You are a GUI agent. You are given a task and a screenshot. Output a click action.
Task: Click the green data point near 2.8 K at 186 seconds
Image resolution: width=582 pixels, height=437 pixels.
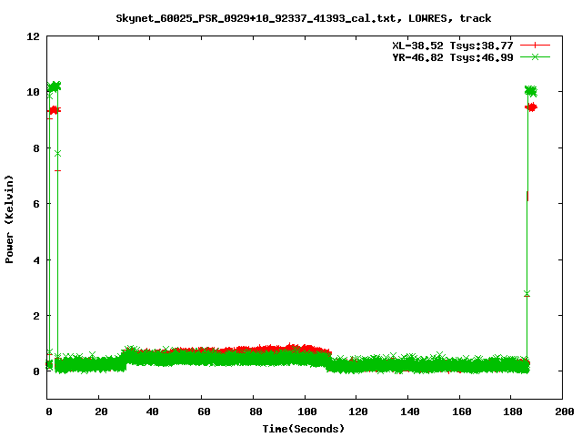[527, 293]
